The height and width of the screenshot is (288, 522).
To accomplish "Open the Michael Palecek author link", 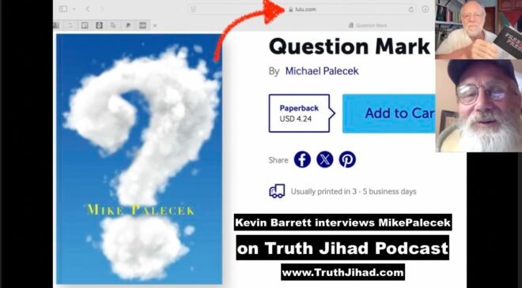I will pos(322,71).
